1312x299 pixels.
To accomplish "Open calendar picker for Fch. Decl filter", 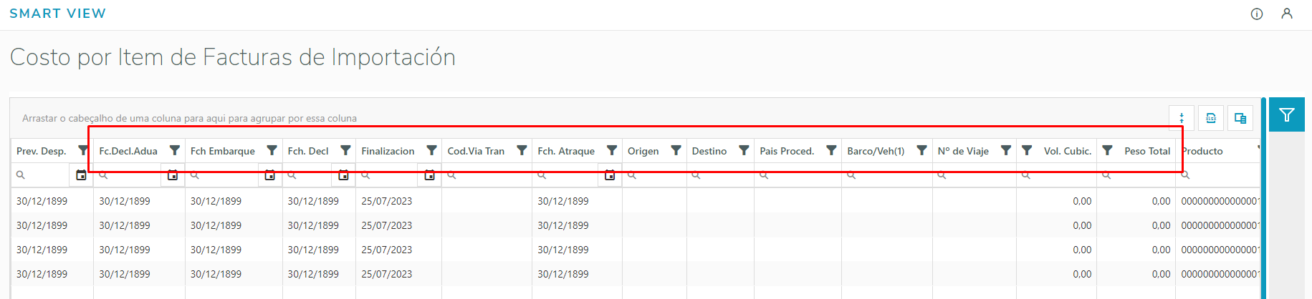I will pyautogui.click(x=343, y=175).
